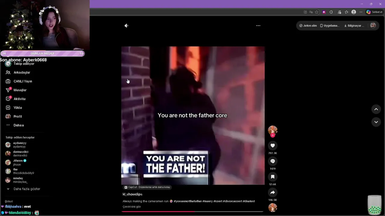
Task: Open the purple star extension icon
Action: [324, 12]
